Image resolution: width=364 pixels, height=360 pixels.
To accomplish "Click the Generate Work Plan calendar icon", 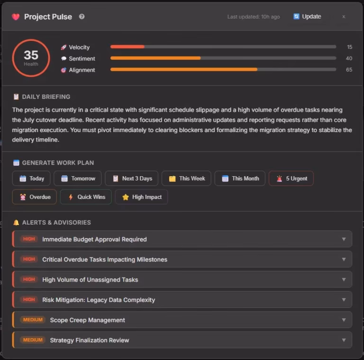I will click(16, 163).
